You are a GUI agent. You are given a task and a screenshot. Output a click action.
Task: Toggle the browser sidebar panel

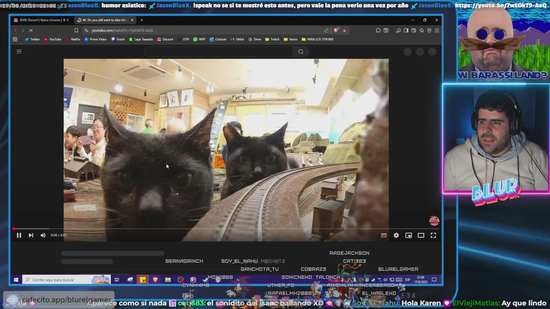[x=406, y=30]
